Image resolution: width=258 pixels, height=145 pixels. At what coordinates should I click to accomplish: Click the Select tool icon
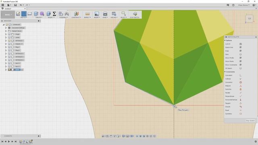[123, 13]
